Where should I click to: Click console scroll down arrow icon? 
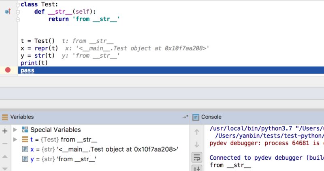197,144
